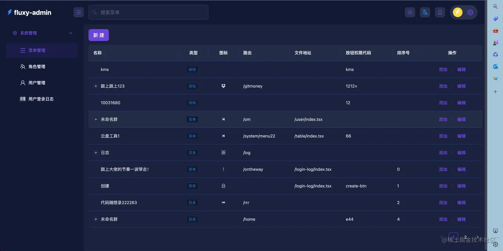Click the fluxy-admin lightning logo
Viewport: 503px width, 251px height.
click(10, 12)
